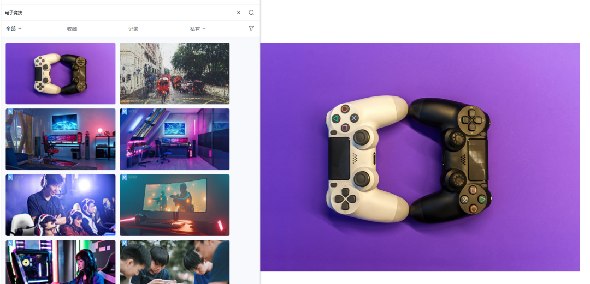Clear the search text with the X icon

click(238, 13)
